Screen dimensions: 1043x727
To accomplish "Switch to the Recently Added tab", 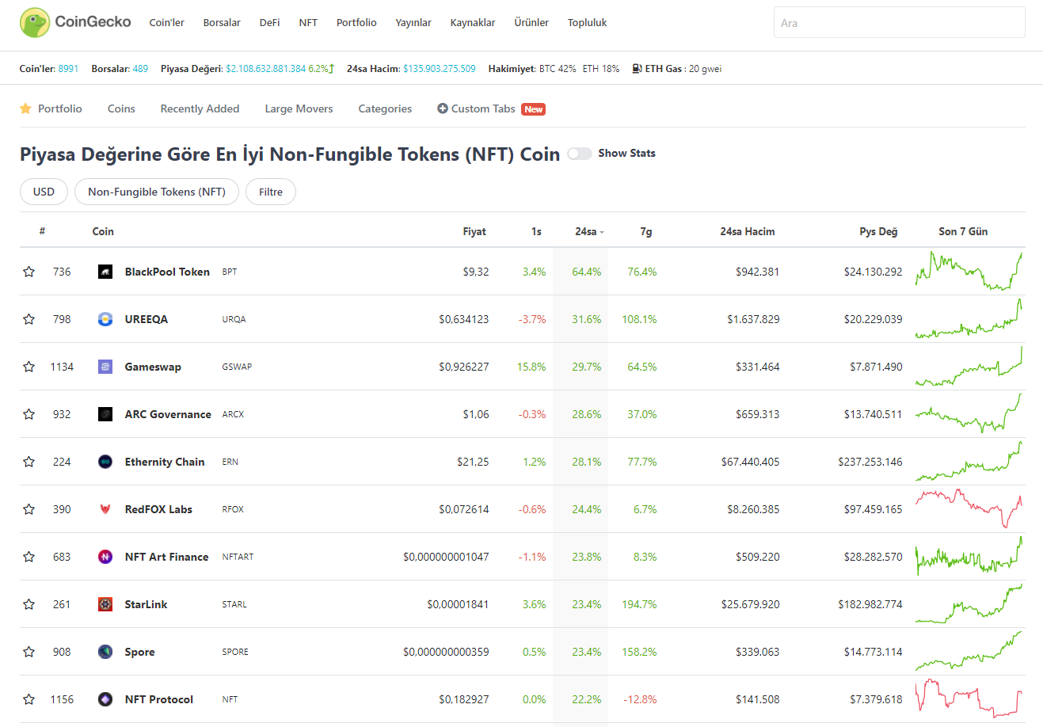I will point(200,108).
